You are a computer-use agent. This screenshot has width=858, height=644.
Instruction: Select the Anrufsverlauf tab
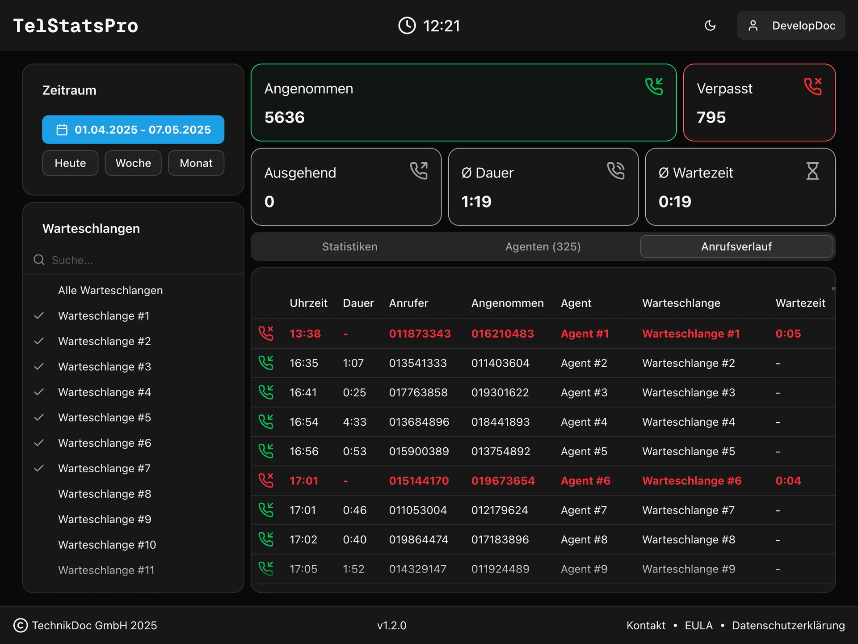(x=736, y=246)
